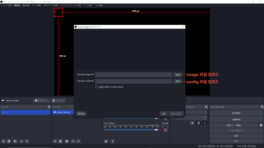Open virtual camera settings gear icon

(x=261, y=125)
